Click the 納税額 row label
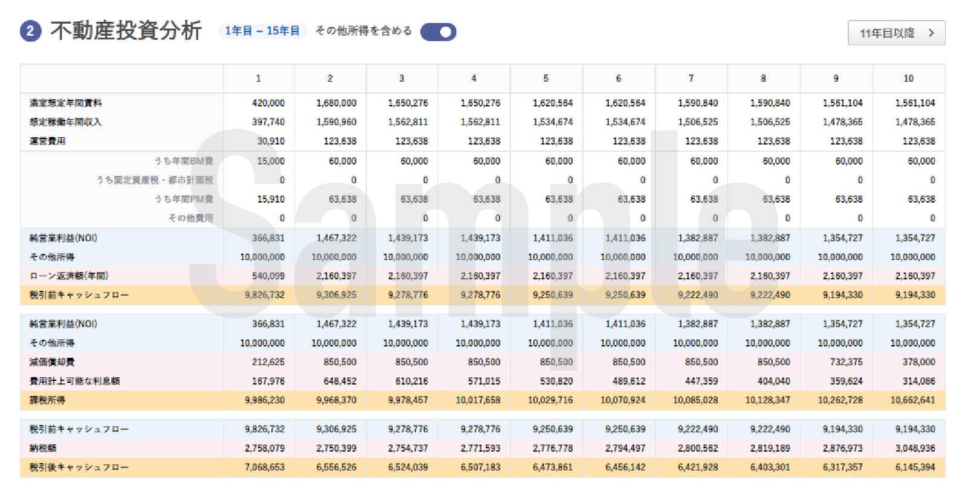968x500 pixels. point(43,448)
